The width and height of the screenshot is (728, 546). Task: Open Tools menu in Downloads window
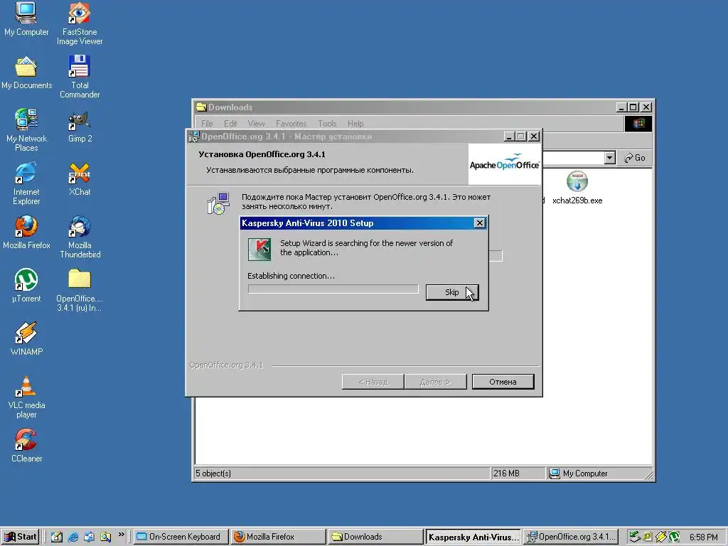(x=327, y=124)
